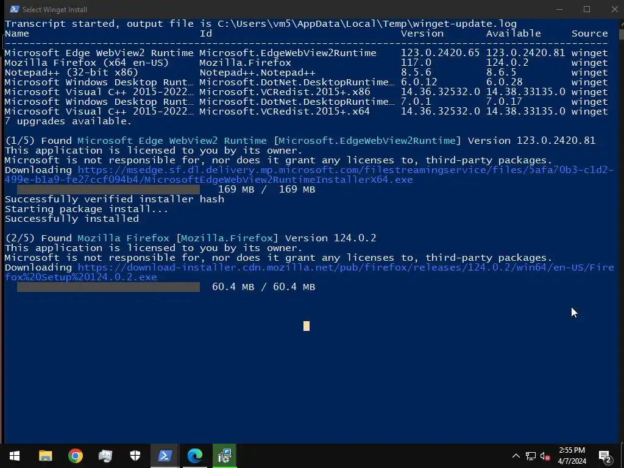Click the Available column header text
The width and height of the screenshot is (624, 468).
point(513,34)
